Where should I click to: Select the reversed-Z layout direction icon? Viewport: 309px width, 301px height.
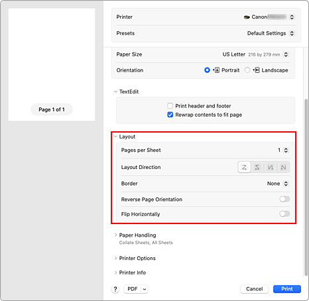click(x=257, y=167)
